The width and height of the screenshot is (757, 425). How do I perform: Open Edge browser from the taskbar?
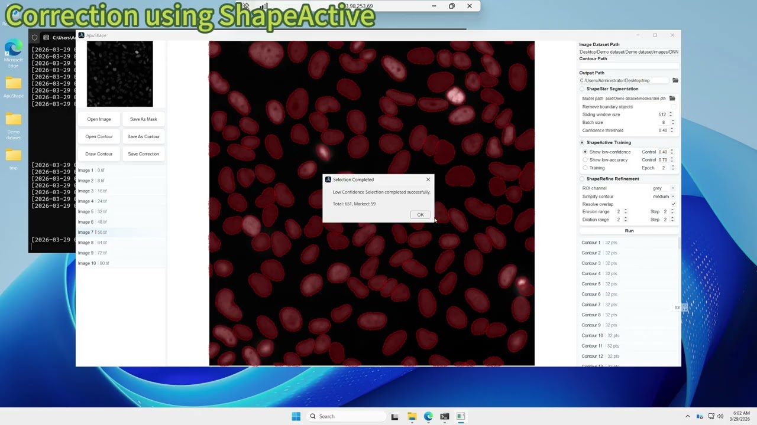coord(428,417)
